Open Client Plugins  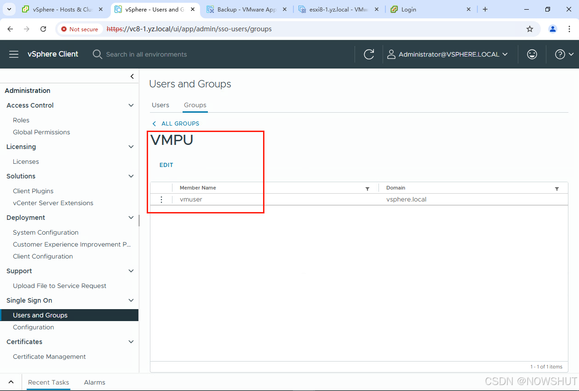pyautogui.click(x=33, y=191)
